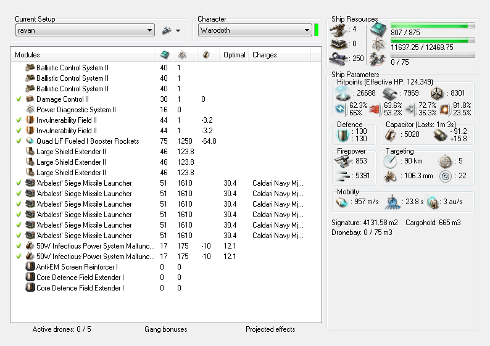Image resolution: width=490 pixels, height=346 pixels.
Task: Expand the Character dropdown showing Warodoth
Action: [x=254, y=30]
